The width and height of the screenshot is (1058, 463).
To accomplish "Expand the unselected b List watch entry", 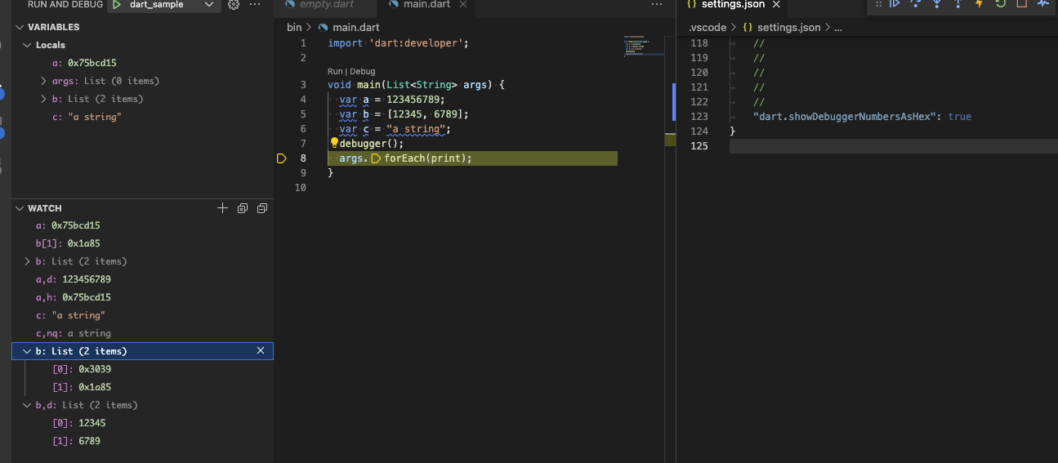I will (x=27, y=261).
